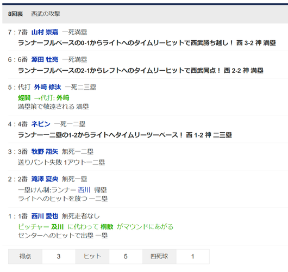Screen dimensions: 288x272
Task: Click text センターへのヒットで出塁 一塁
Action: (x=63, y=236)
